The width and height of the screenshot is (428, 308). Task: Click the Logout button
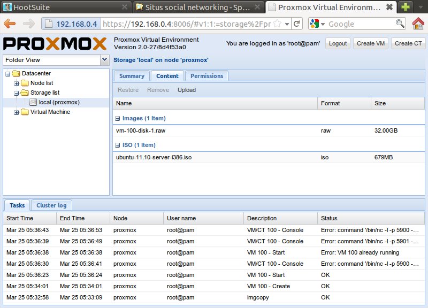tap(337, 43)
